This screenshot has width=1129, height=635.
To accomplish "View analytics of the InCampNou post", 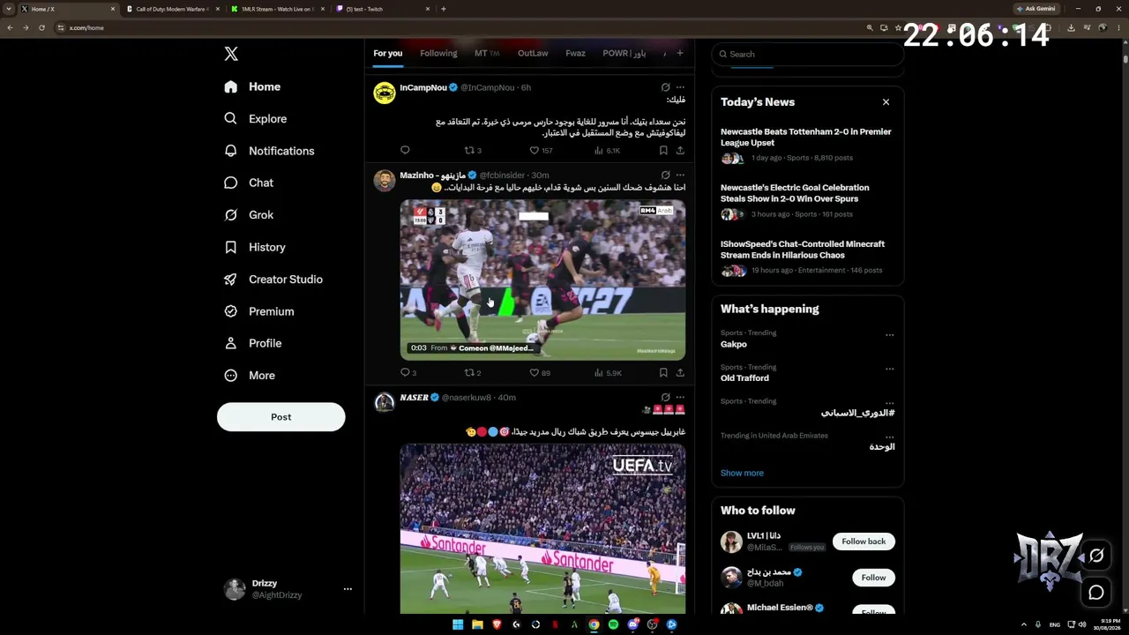I will [607, 151].
